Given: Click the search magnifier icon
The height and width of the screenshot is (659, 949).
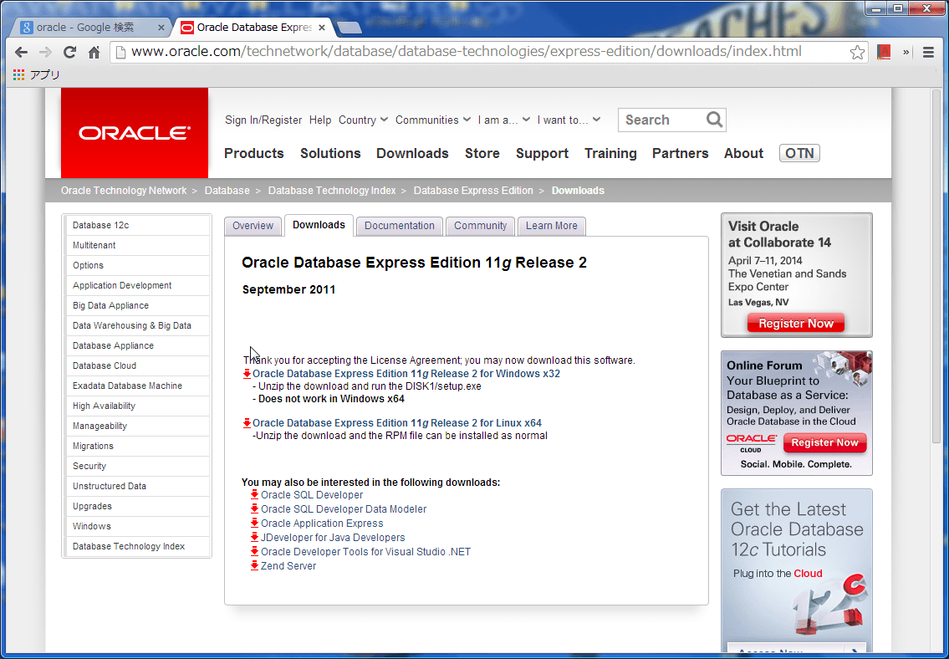Looking at the screenshot, I should [x=714, y=120].
